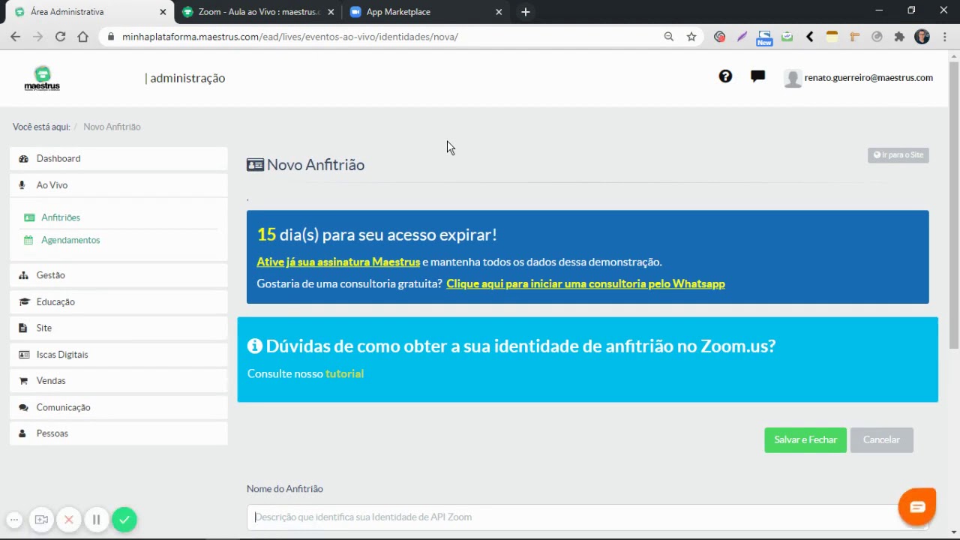Click the green checkmark recorder button
Viewport: 960px width, 540px height.
(x=124, y=519)
